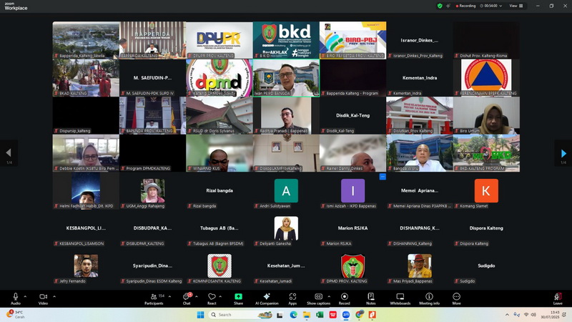The width and height of the screenshot is (572, 322).
Task: Click the Zoom taskbar icon
Action: [346, 315]
